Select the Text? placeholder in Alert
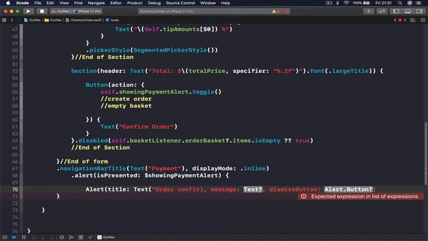428x241 pixels. pos(253,189)
